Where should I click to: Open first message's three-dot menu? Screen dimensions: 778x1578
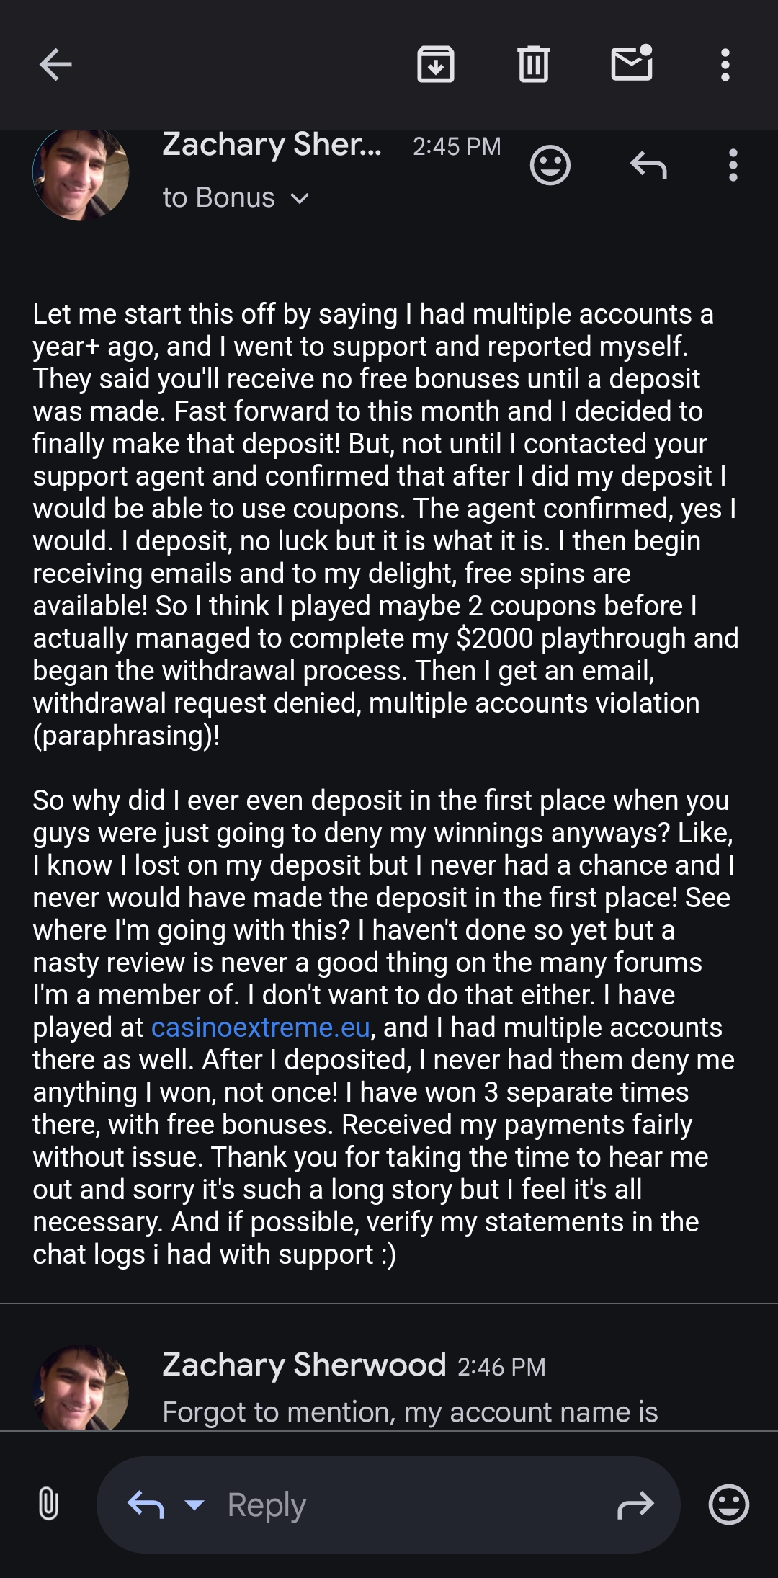point(733,166)
